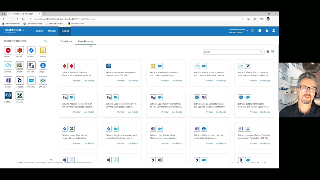
Task: Click the WEBMETHODS.io Integration logo
Action: pos(14,31)
